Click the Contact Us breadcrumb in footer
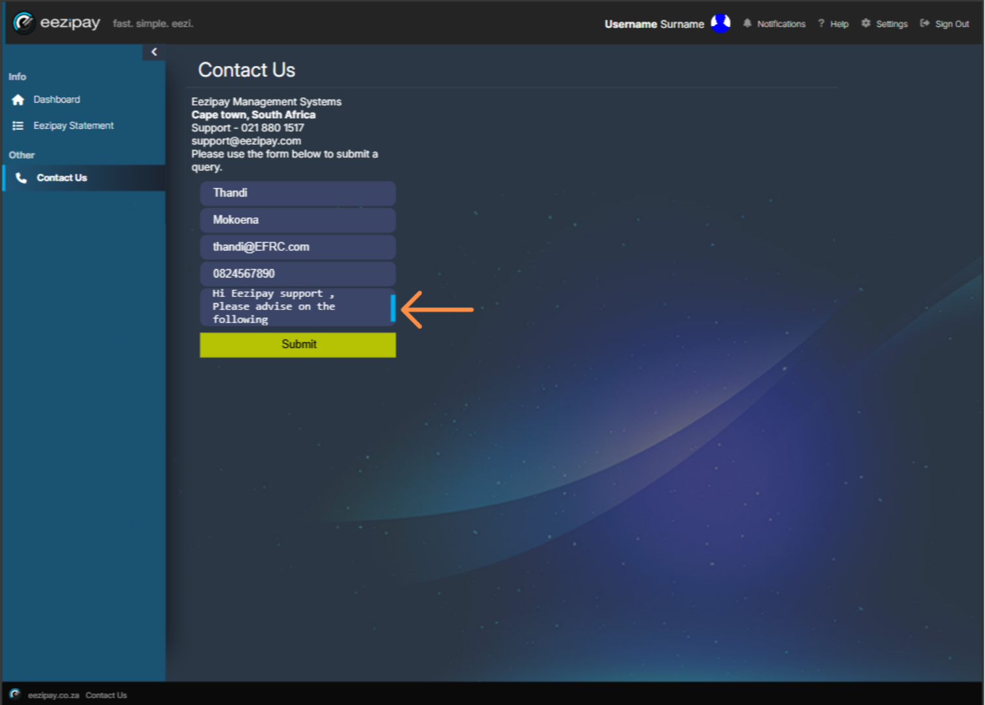This screenshot has height=705, width=985. (106, 695)
